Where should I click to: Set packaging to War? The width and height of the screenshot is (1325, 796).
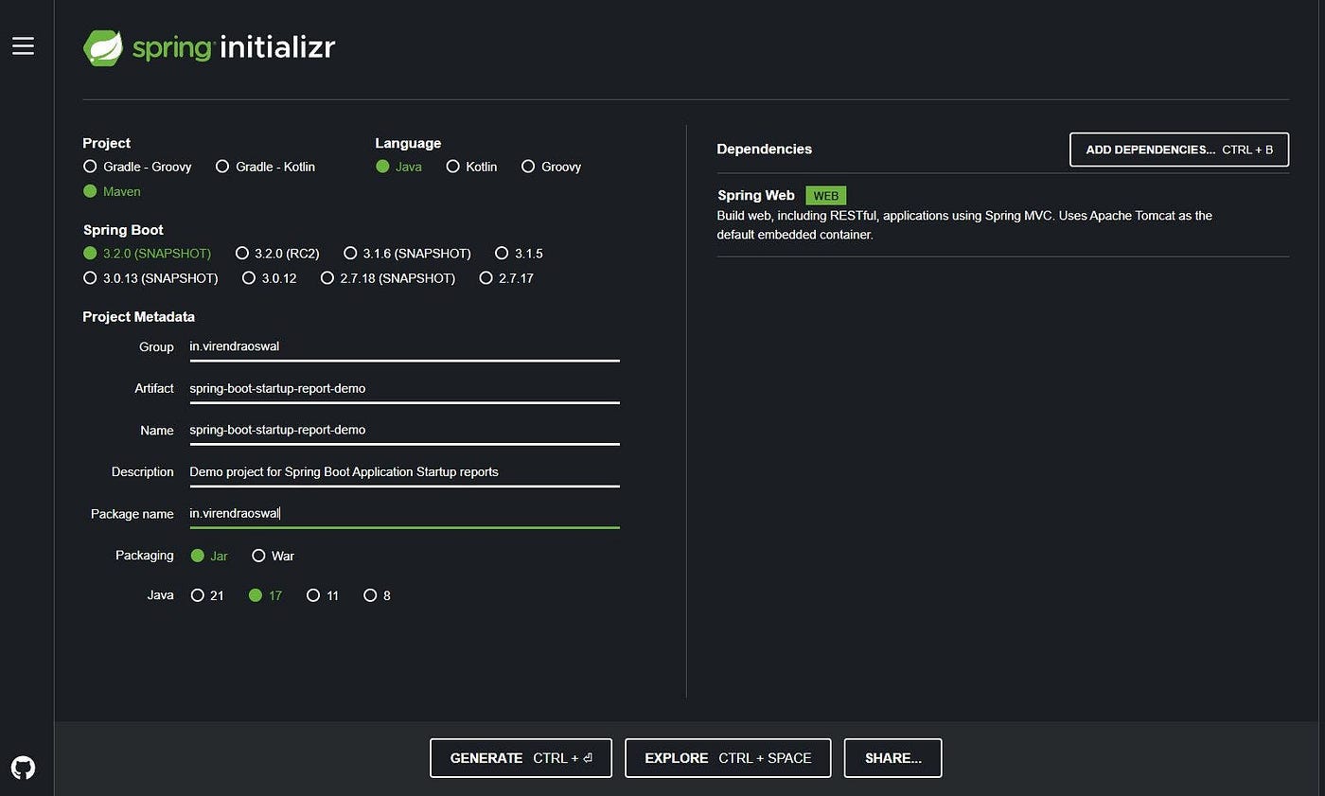(x=273, y=556)
